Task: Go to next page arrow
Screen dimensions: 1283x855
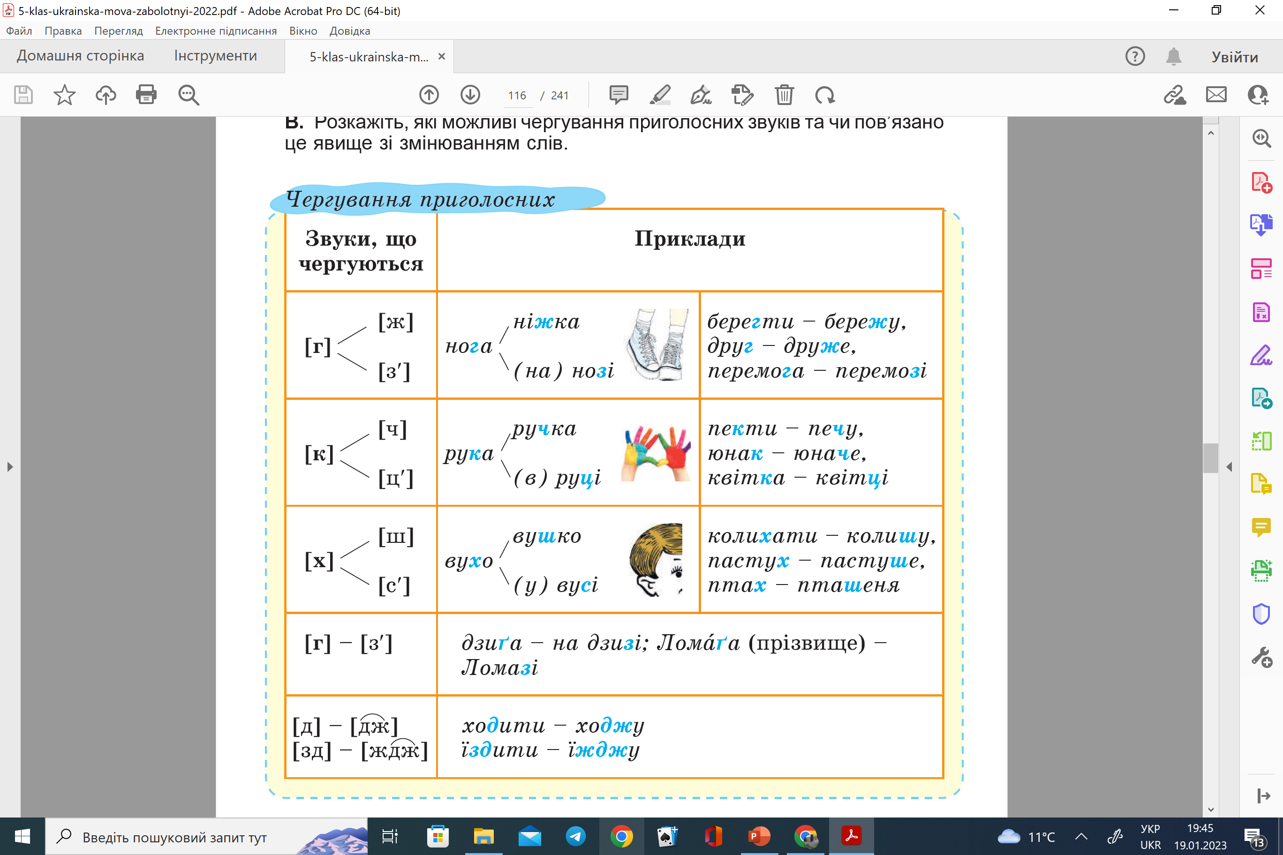Action: (x=470, y=95)
